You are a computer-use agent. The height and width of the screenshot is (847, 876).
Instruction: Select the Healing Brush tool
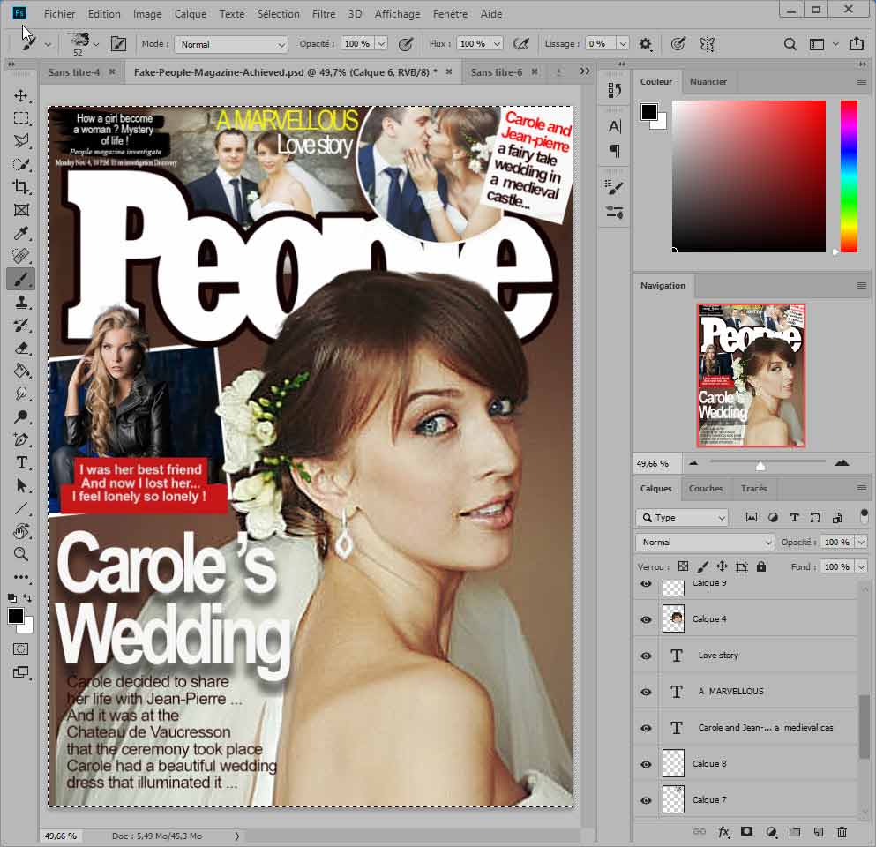(x=21, y=256)
